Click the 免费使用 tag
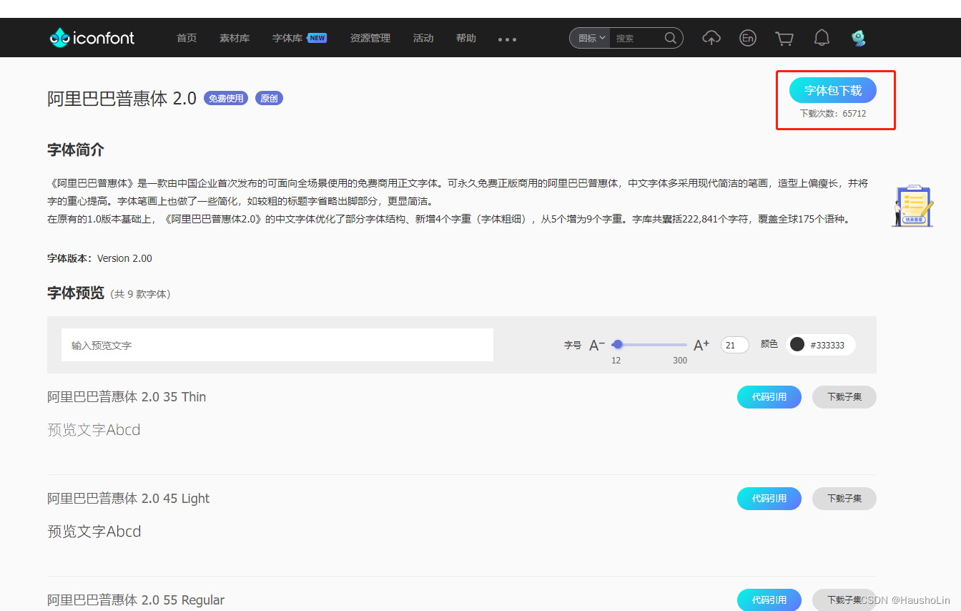961x611 pixels. [226, 99]
